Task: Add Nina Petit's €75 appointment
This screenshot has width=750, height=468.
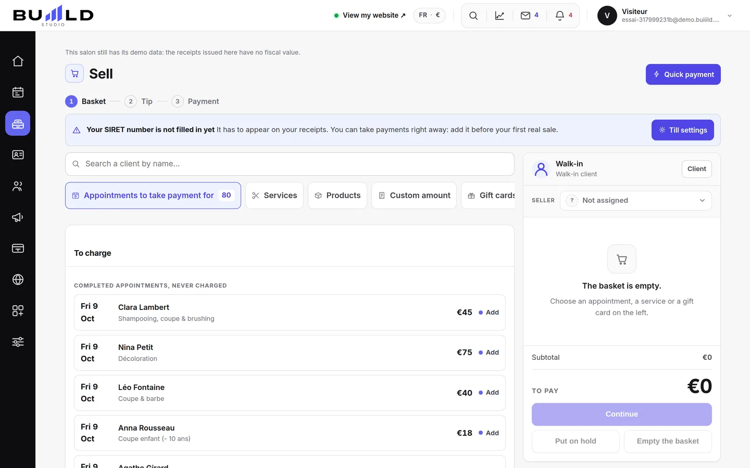Action: tap(489, 353)
